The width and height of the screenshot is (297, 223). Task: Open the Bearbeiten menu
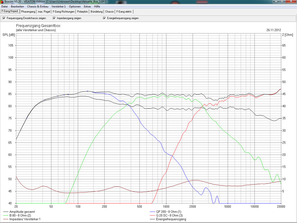click(17, 7)
